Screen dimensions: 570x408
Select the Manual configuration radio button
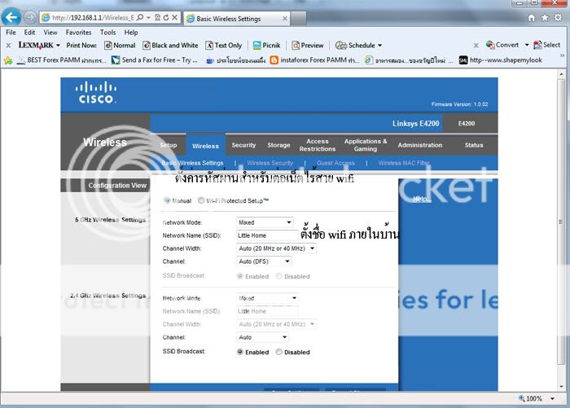point(168,200)
